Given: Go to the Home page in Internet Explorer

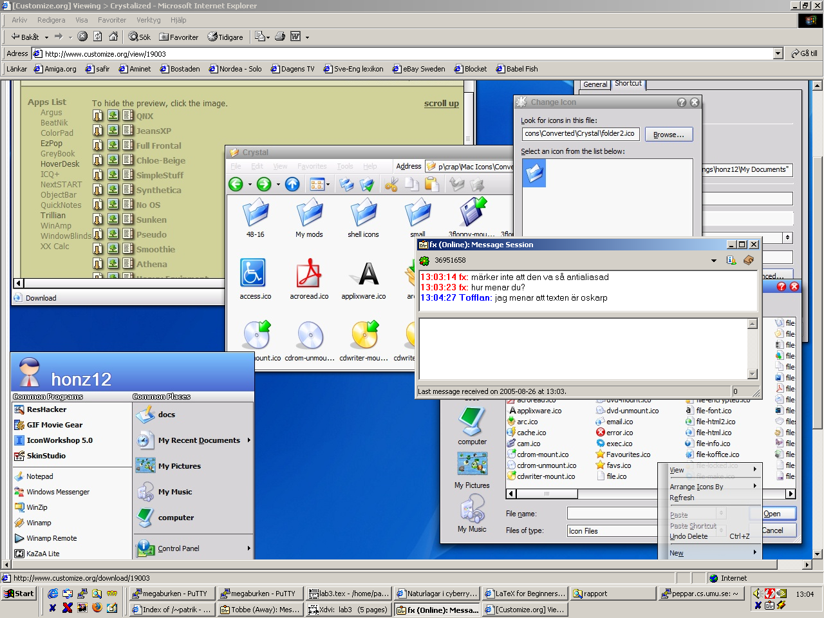Looking at the screenshot, I should click(113, 37).
